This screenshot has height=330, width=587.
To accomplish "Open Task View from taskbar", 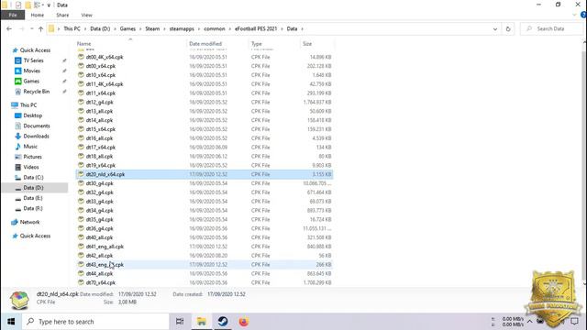I will (180, 322).
